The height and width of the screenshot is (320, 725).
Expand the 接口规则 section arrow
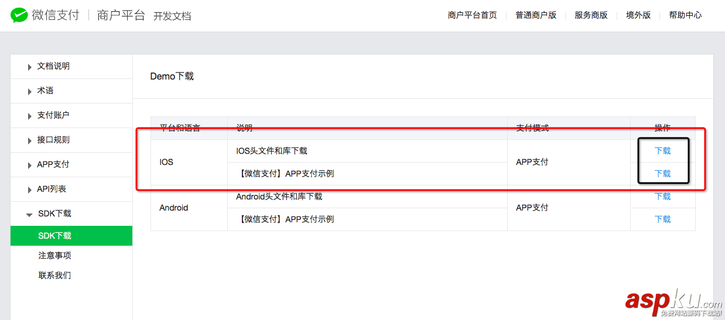tap(30, 141)
